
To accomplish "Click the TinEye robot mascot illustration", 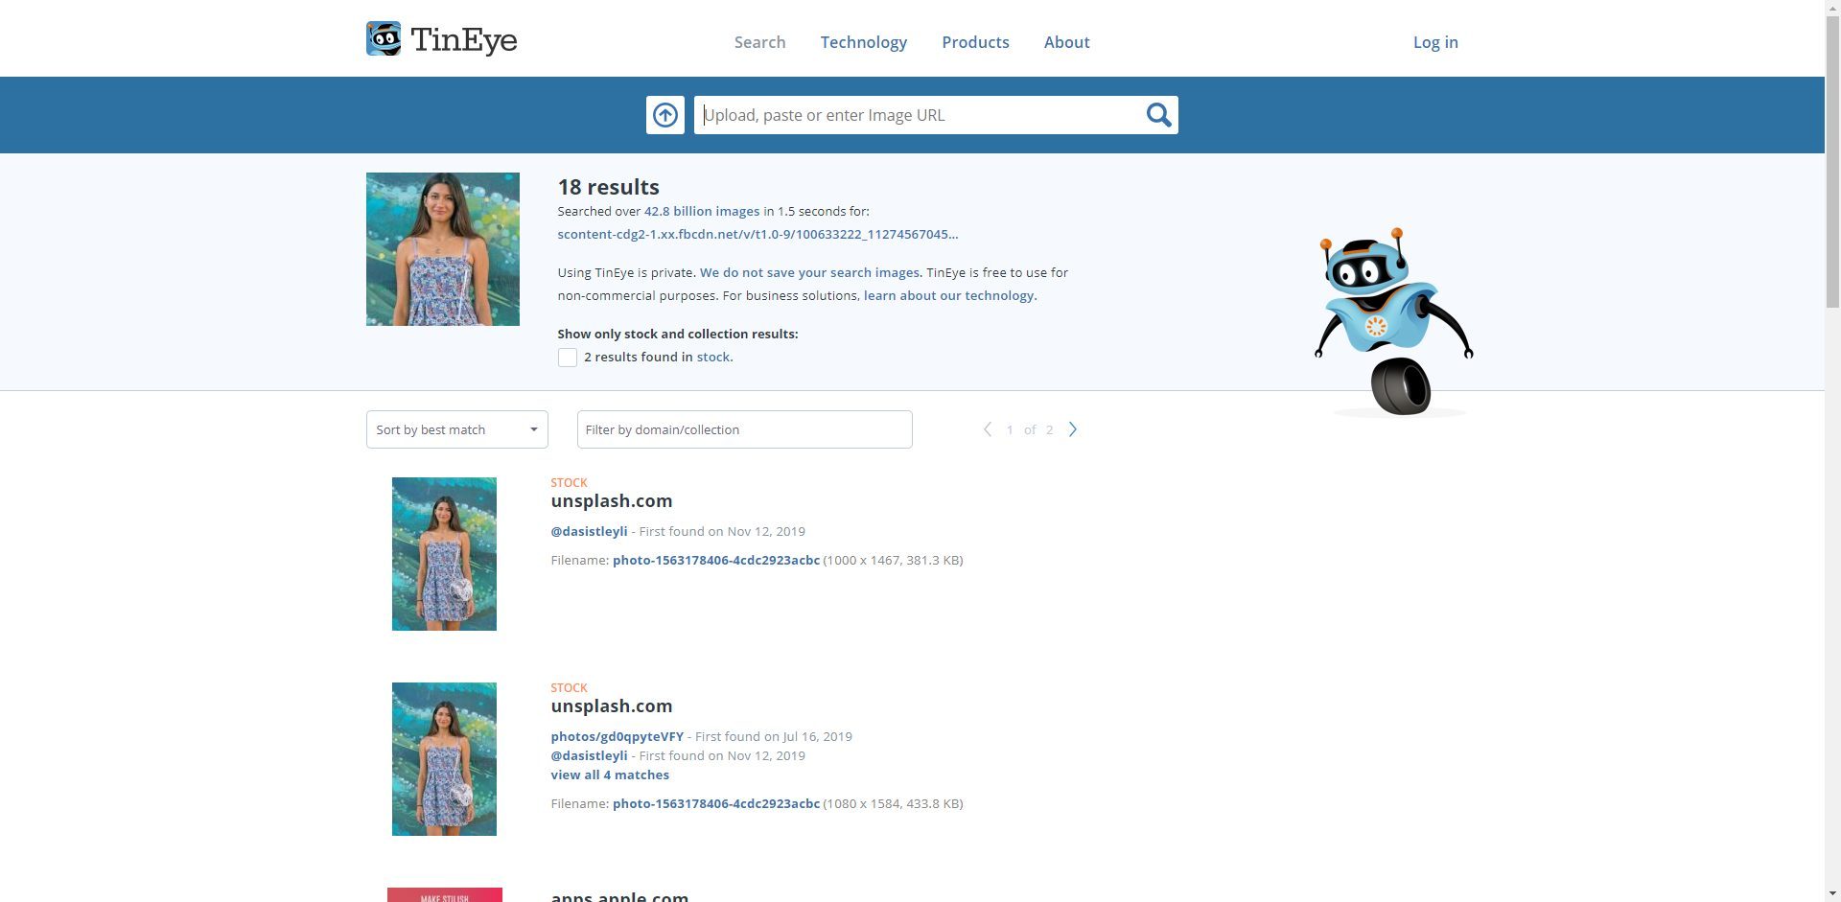I will (1394, 322).
